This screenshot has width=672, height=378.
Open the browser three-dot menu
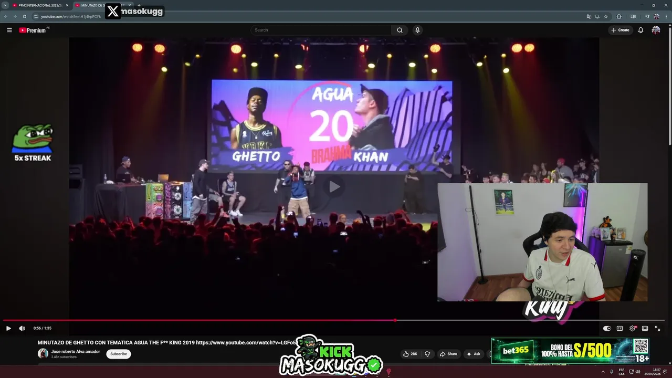(x=666, y=16)
